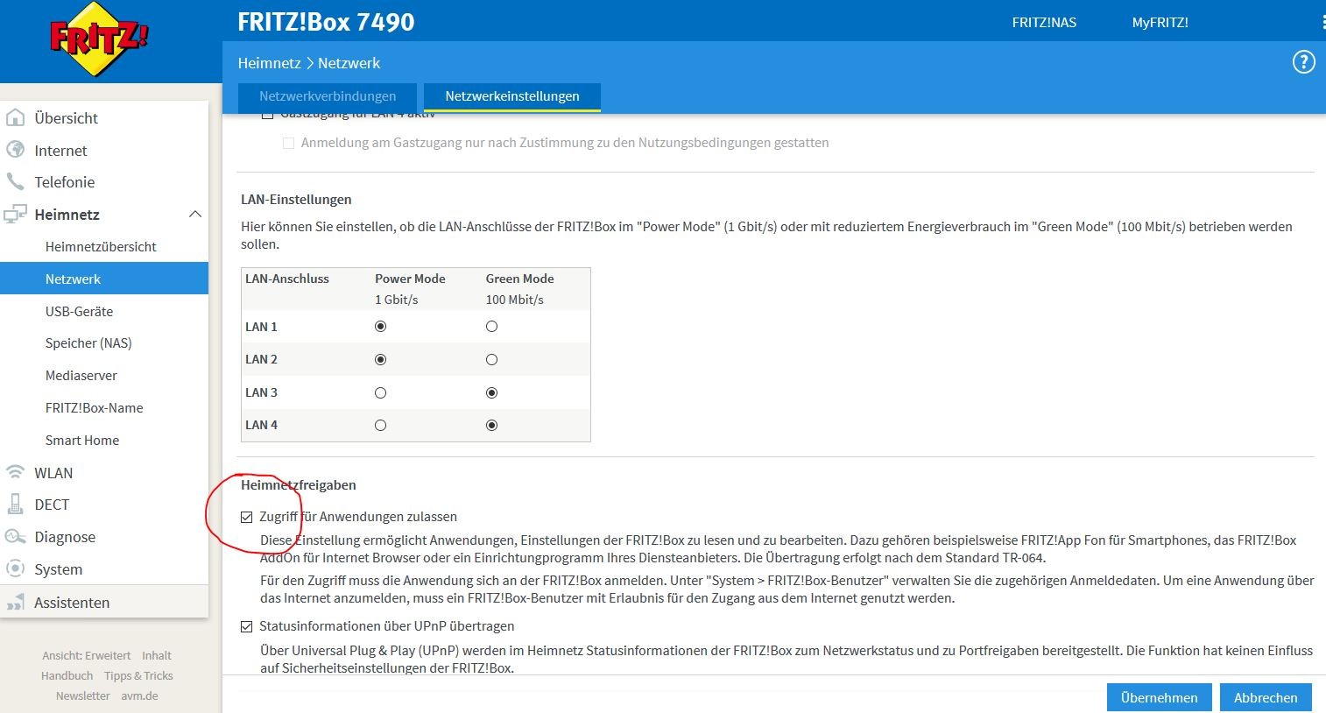Click the Übernehmen button
This screenshot has height=713, width=1326.
pyautogui.click(x=1159, y=697)
